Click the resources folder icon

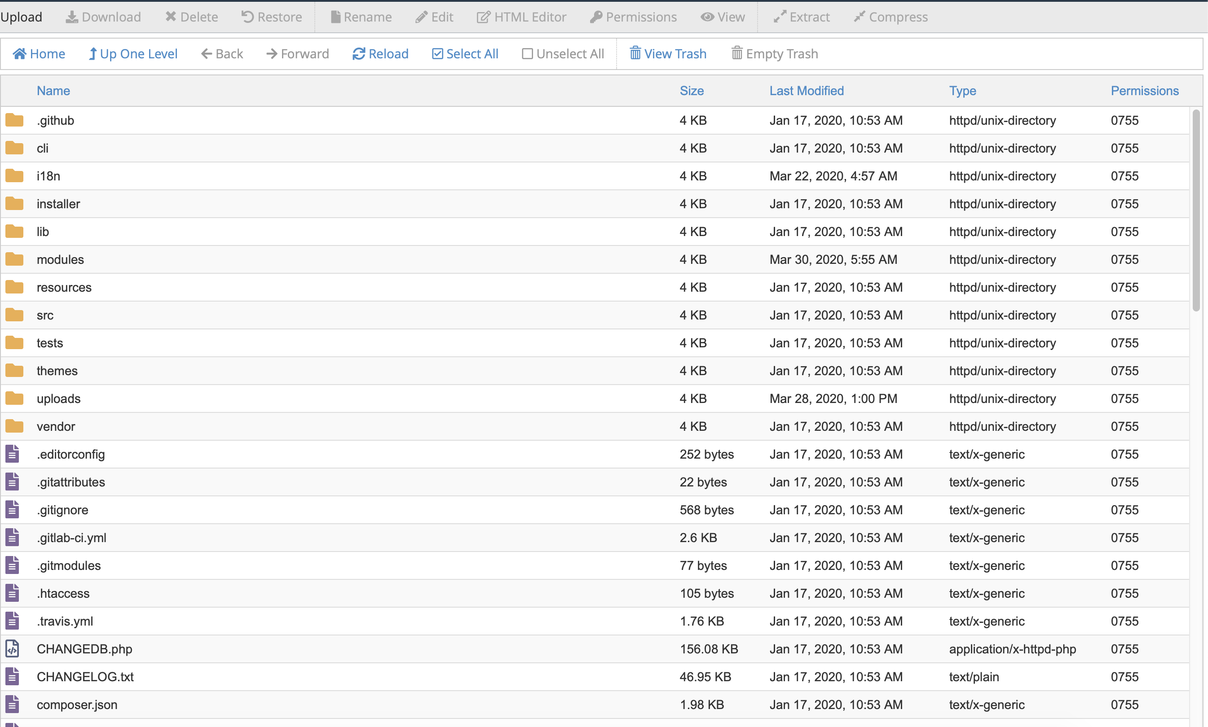click(15, 287)
